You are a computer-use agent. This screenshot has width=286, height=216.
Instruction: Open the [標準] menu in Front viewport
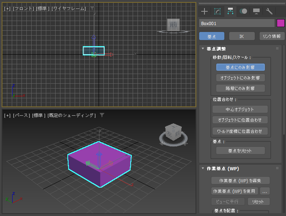coord(43,8)
